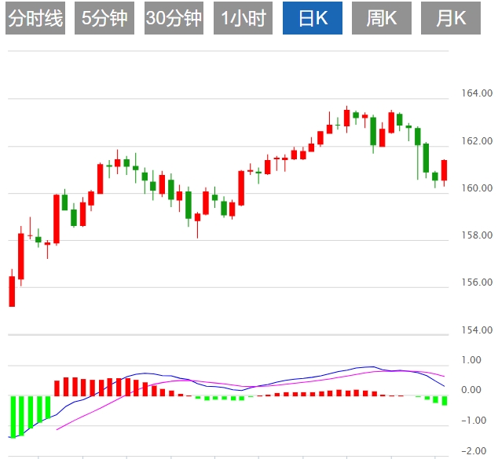The width and height of the screenshot is (498, 459).
Task: Click the 156.00 price axis label
Action: tap(477, 282)
